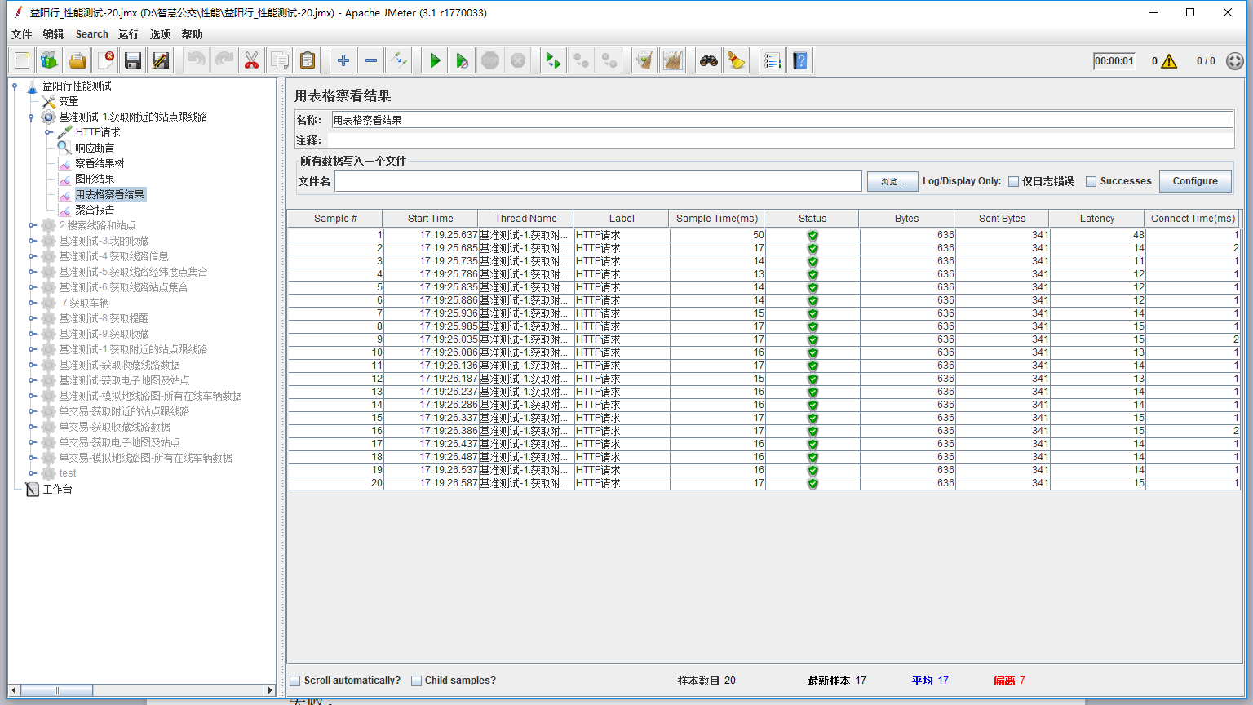1253x705 pixels.
Task: Open Help with the question mark icon
Action: (800, 60)
